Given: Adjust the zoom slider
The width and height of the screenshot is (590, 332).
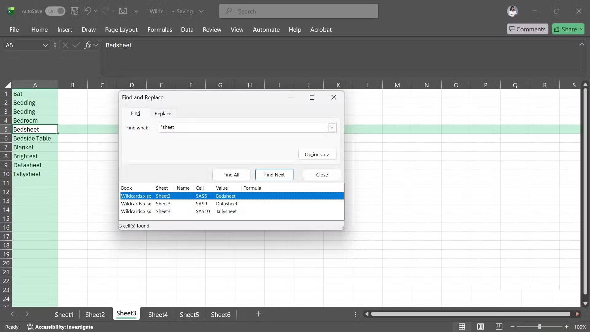Looking at the screenshot, I should pos(540,327).
